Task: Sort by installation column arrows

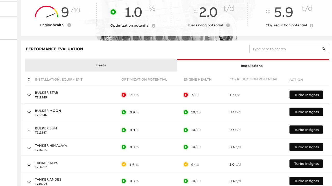Action: (29, 80)
